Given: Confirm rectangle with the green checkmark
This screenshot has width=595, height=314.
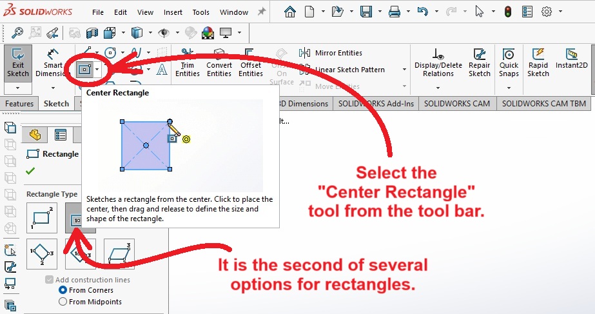Looking at the screenshot, I should point(30,171).
